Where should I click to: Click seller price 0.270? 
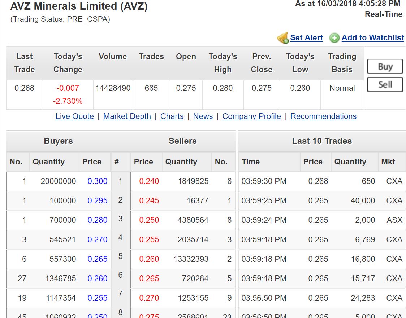pyautogui.click(x=149, y=298)
